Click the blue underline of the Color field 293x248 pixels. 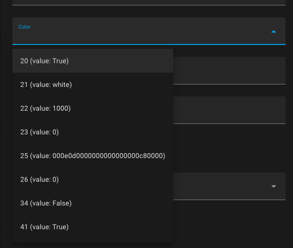149,44
